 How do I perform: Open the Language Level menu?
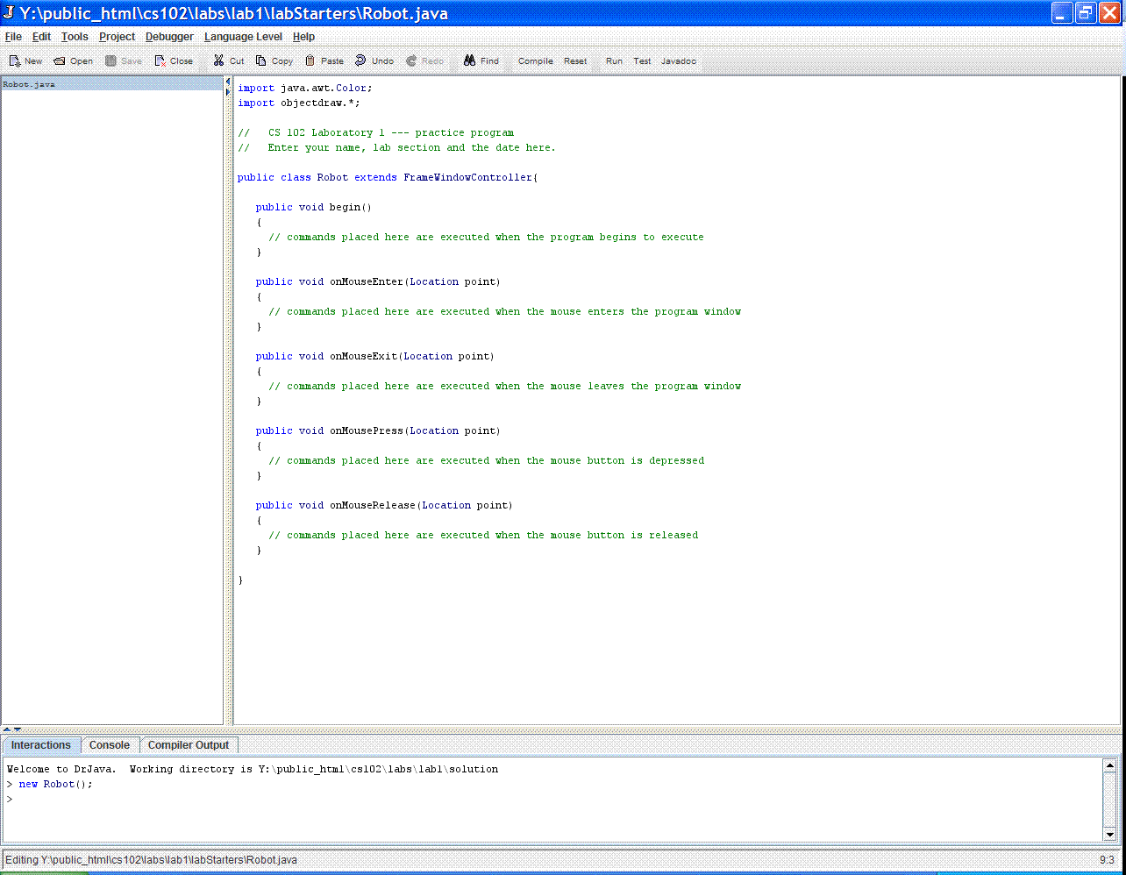(x=243, y=37)
